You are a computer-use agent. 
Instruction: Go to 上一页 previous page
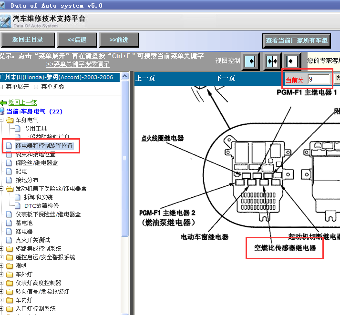click(145, 78)
